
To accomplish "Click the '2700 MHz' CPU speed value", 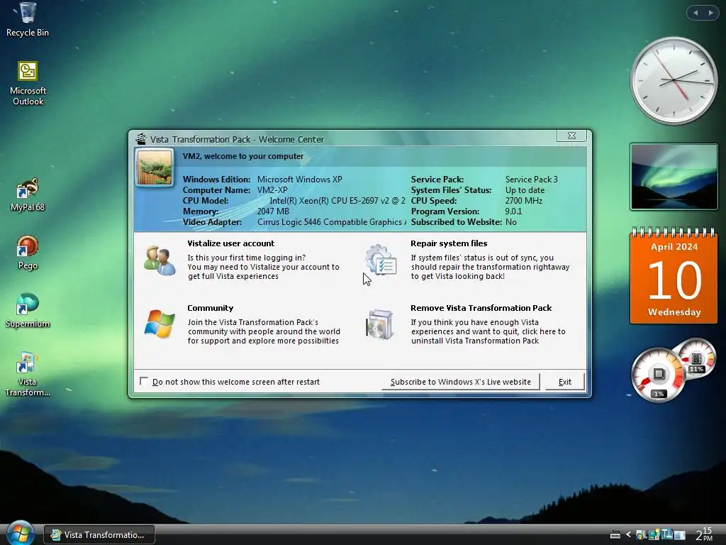I will point(524,201).
